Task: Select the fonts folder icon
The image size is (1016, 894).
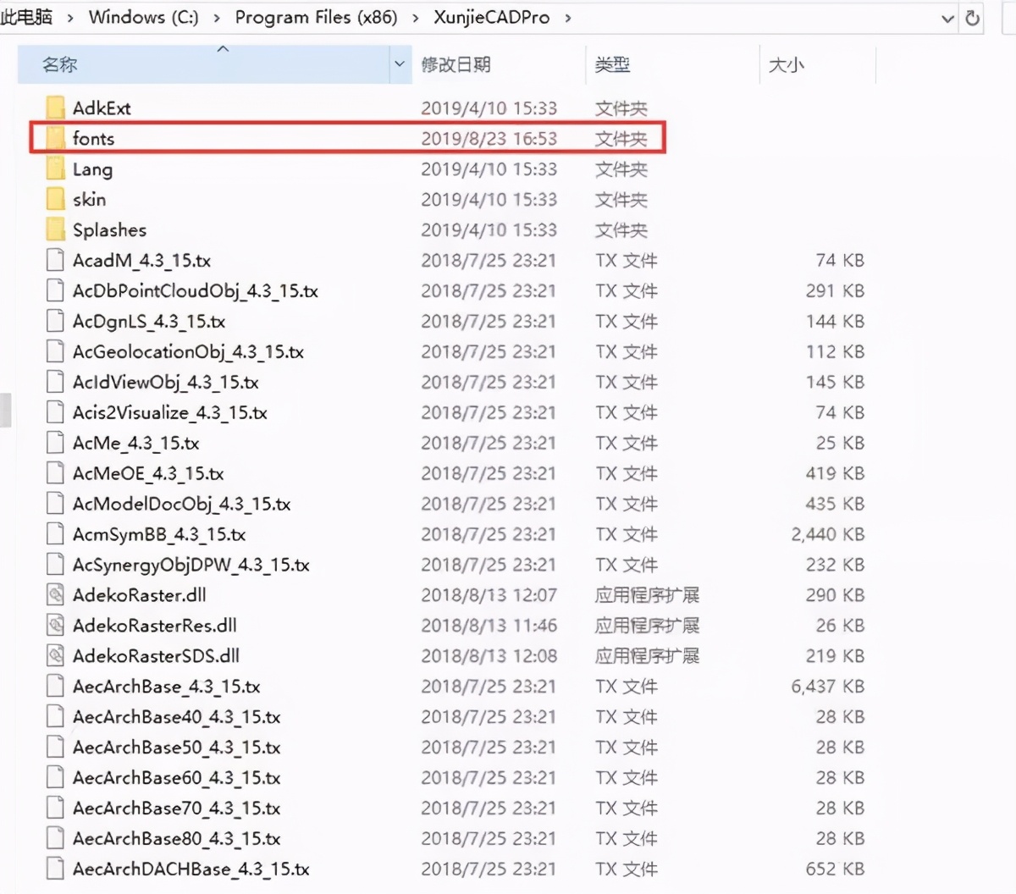Action: 55,138
